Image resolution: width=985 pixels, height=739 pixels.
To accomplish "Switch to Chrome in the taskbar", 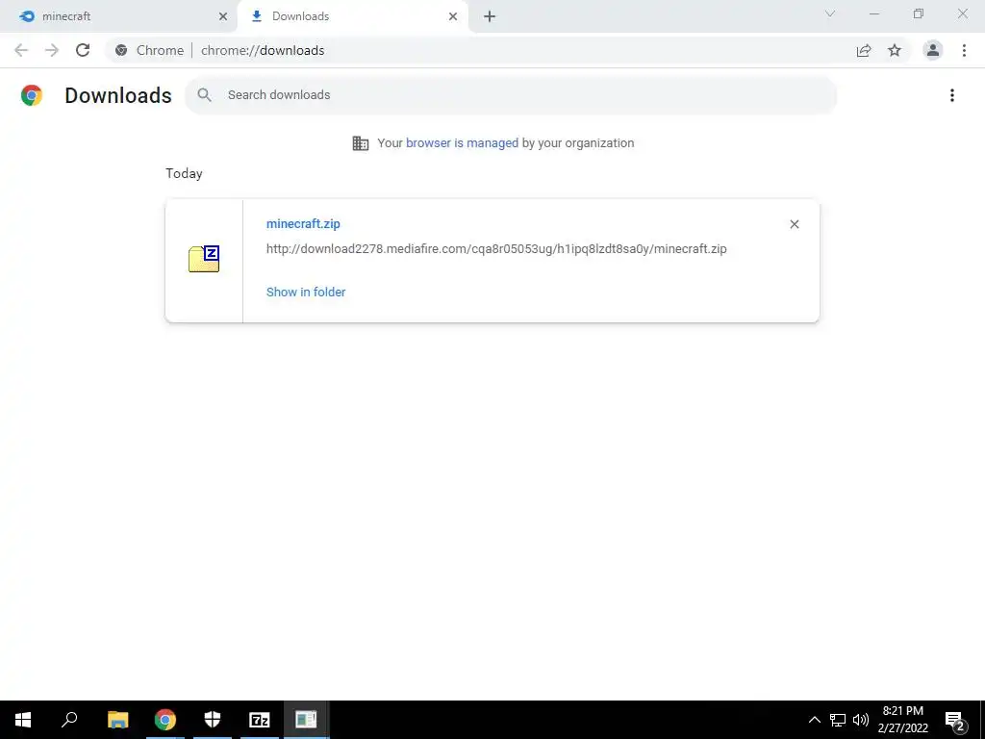I will 165,720.
